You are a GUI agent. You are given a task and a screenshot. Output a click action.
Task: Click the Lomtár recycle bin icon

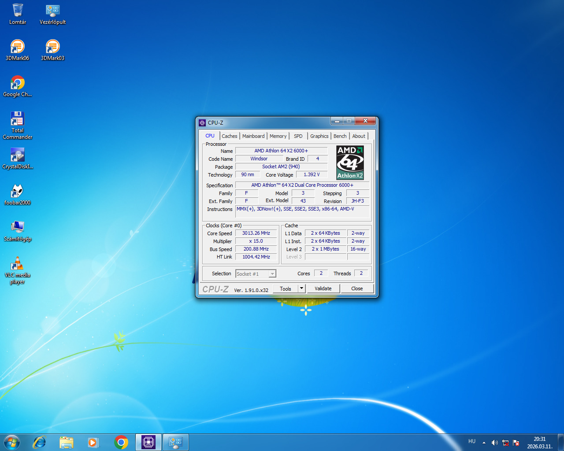coord(18,11)
